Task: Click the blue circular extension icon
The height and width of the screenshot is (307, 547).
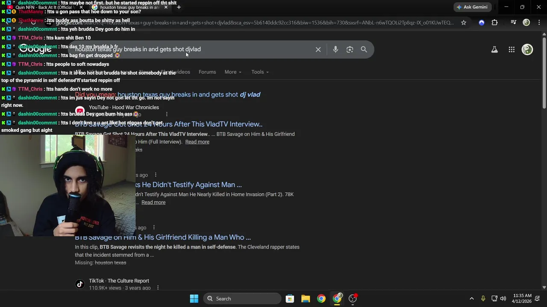Action: [482, 23]
